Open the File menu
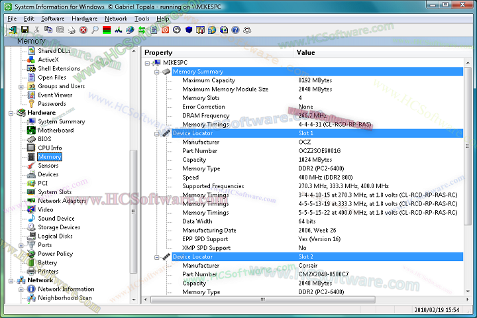The height and width of the screenshot is (318, 477). click(12, 19)
